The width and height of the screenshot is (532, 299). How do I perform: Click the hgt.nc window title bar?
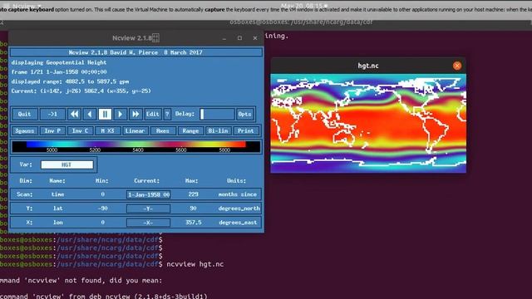pyautogui.click(x=368, y=66)
